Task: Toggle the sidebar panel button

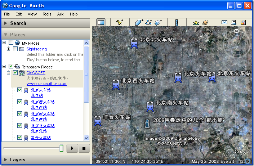Action: click(101, 22)
